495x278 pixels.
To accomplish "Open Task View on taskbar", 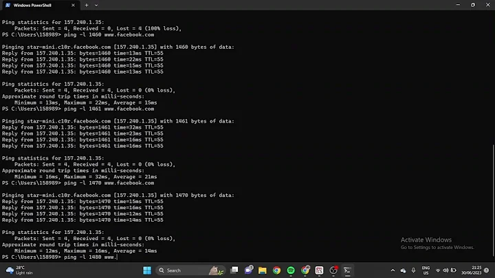I will pos(234,270).
